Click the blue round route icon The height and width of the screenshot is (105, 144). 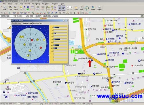[x=28, y=7]
